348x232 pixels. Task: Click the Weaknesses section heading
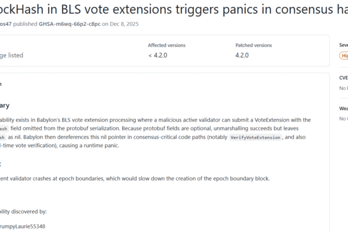point(343,108)
